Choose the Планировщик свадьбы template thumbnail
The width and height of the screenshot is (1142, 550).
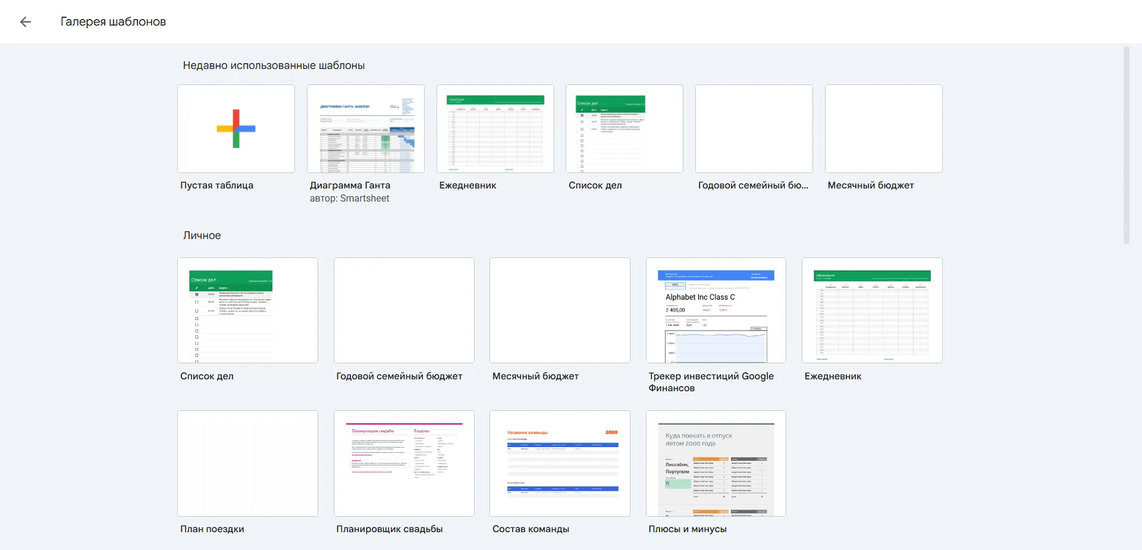[404, 463]
